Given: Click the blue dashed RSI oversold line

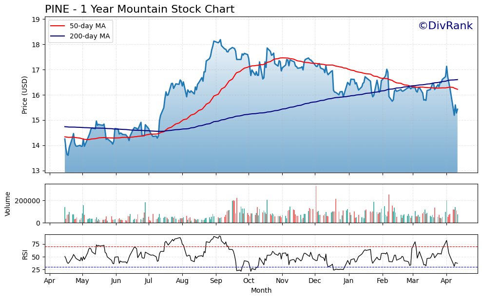Looking at the screenshot, I should click(261, 267).
